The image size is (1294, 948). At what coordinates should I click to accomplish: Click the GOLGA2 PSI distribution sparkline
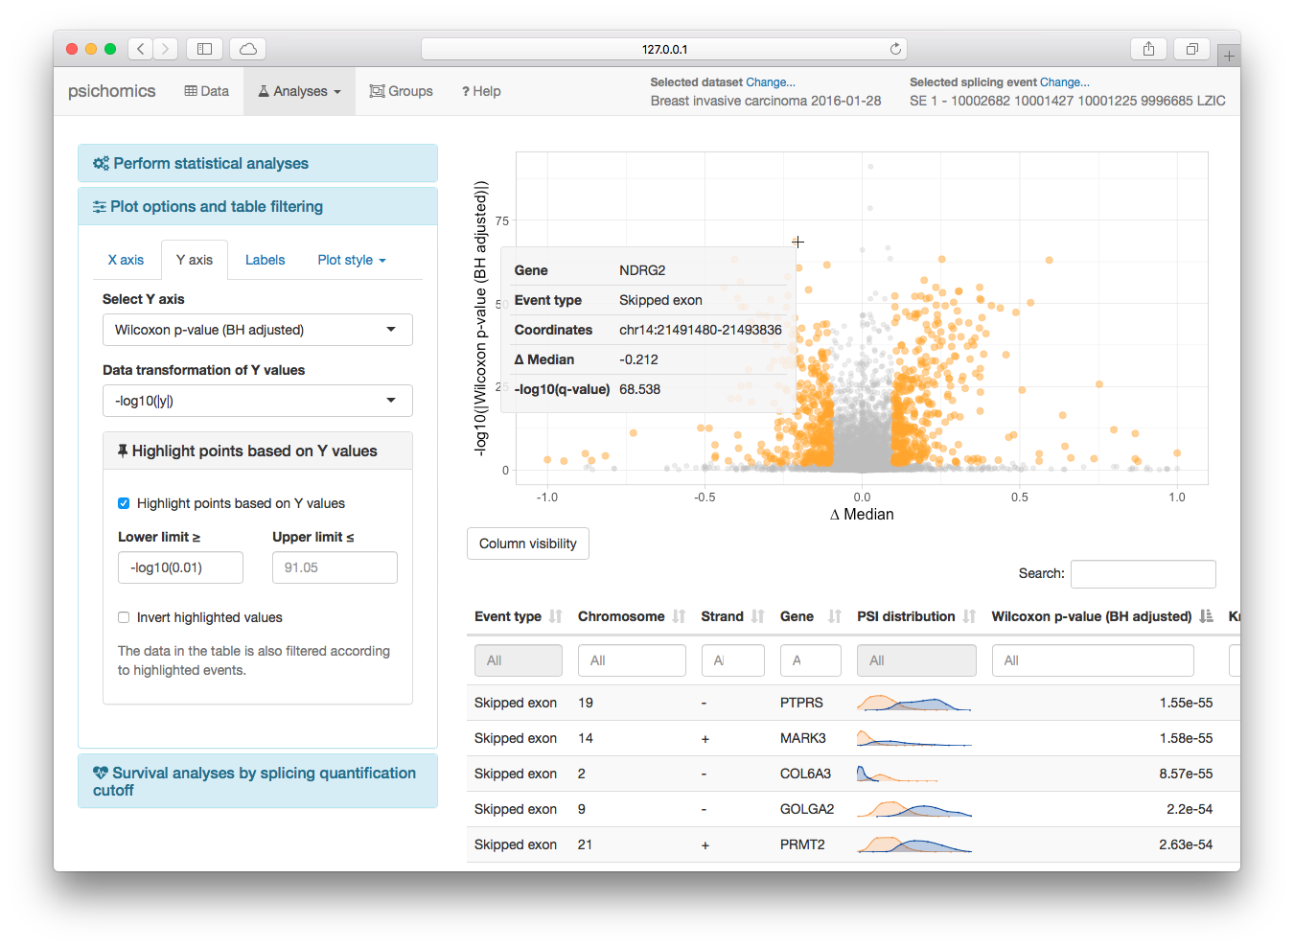(914, 809)
